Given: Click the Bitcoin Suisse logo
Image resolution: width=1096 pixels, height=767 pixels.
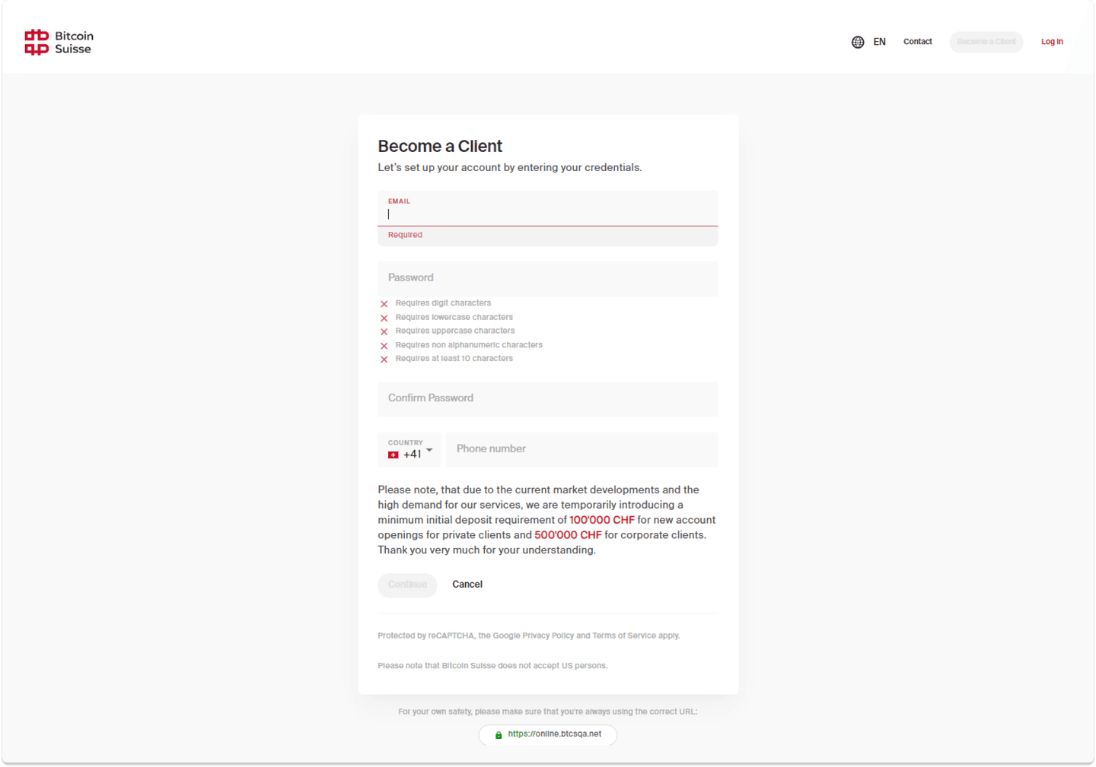Looking at the screenshot, I should click(59, 43).
